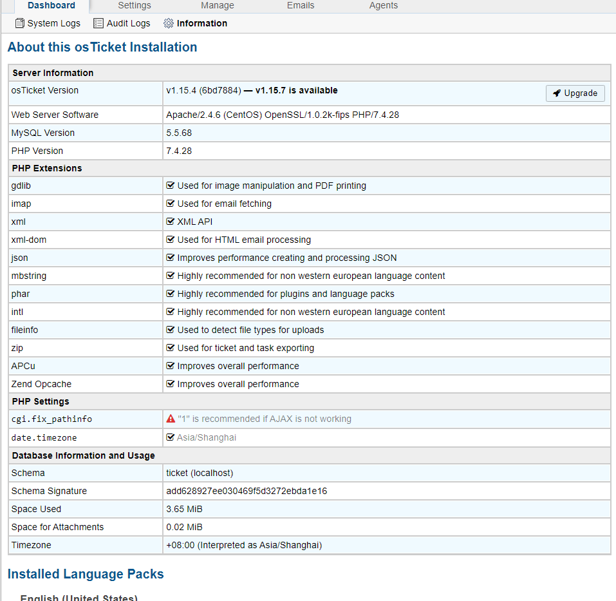The image size is (616, 601).
Task: Click the red warning icon for cgi.fix_pathinfo
Action: pyautogui.click(x=171, y=419)
